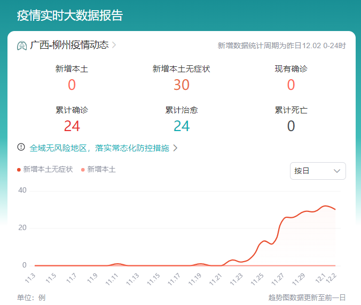Click the 12.1 date label on chart axis

click(320, 278)
